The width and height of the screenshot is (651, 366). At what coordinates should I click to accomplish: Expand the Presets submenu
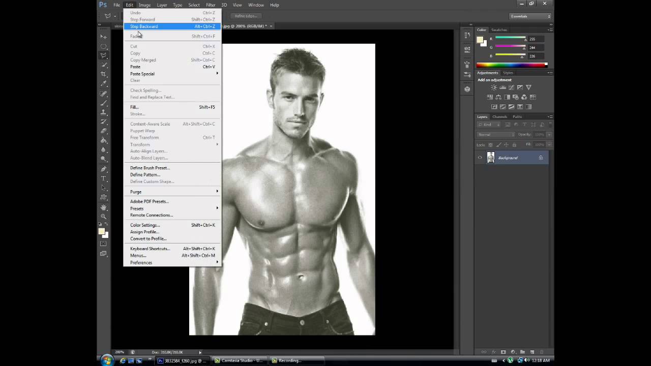point(172,208)
